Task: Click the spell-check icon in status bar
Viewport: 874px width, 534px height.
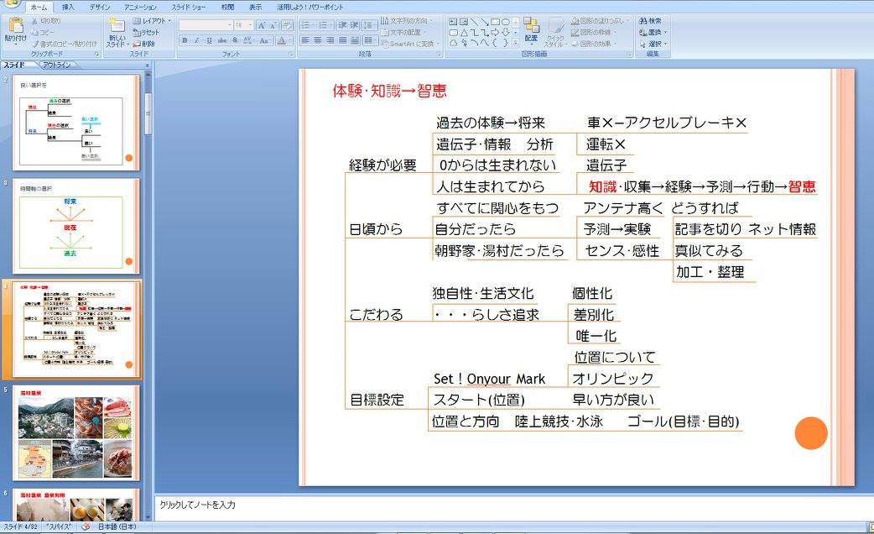Action: [x=86, y=526]
